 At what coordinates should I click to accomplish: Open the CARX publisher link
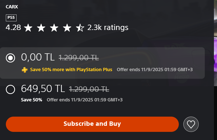tap(12, 7)
